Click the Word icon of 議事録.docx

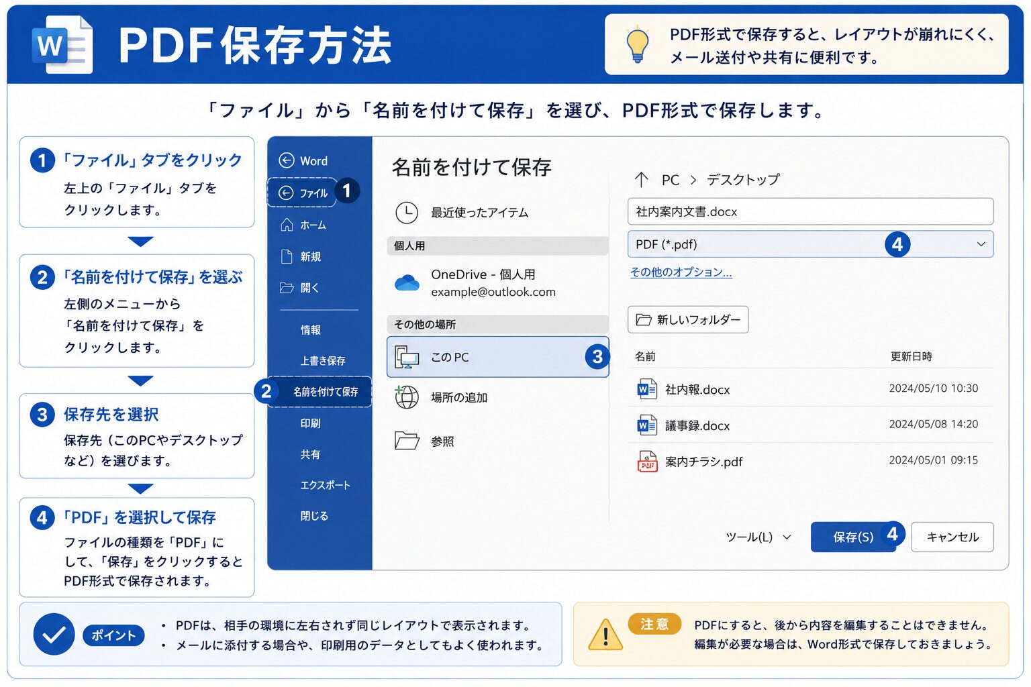[x=646, y=425]
